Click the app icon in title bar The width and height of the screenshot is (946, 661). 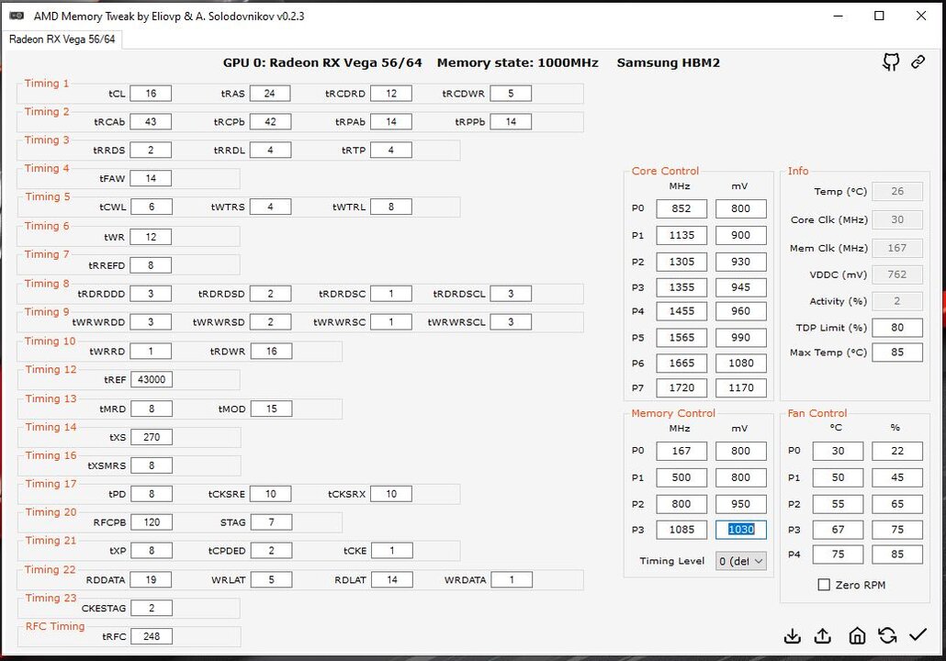pos(17,16)
